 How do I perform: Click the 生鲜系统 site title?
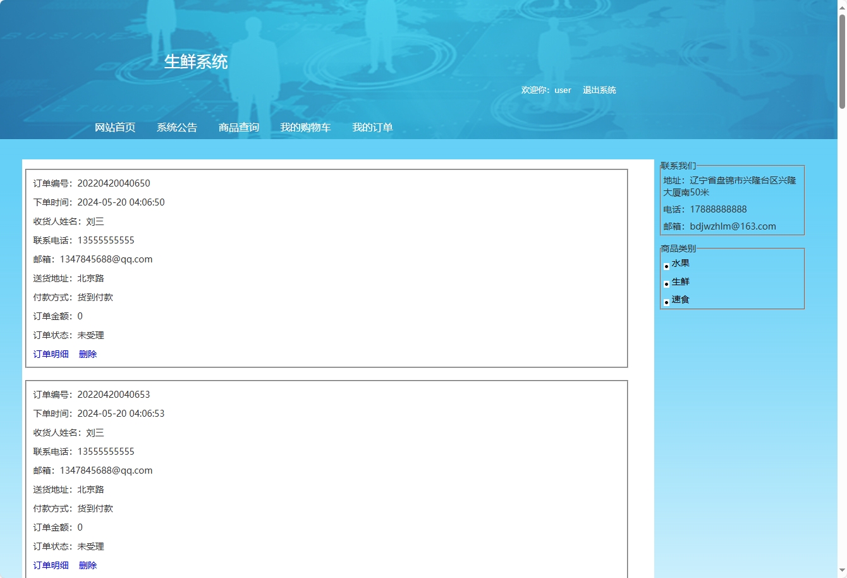click(196, 62)
